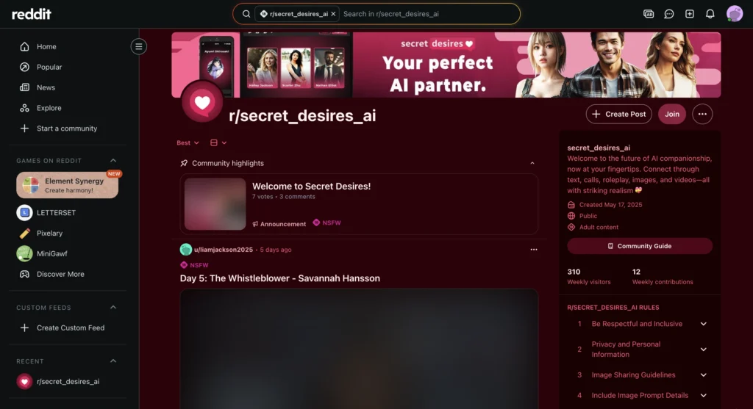Open the advertise icon in header

tap(649, 14)
